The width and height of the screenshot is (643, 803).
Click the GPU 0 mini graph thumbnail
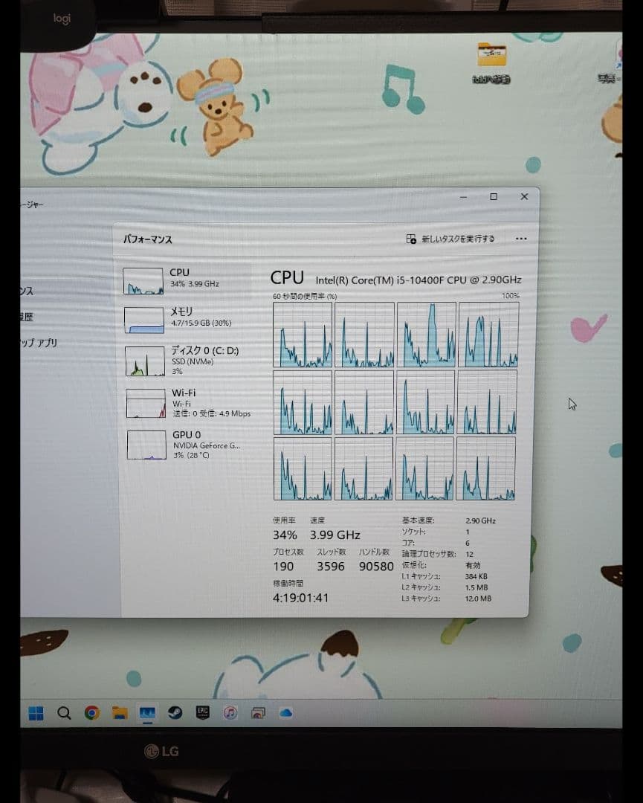pos(147,445)
